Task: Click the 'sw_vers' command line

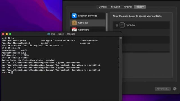Action: pyautogui.click(x=11, y=48)
